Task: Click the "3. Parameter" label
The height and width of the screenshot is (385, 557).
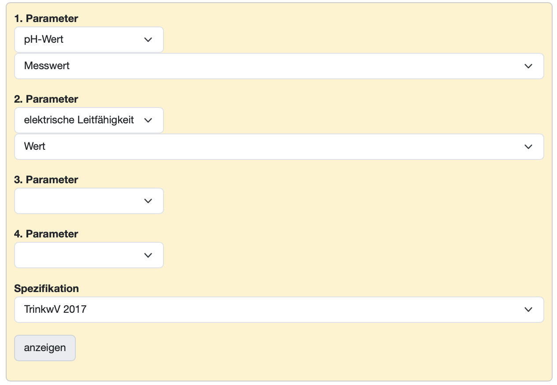Action: 46,180
